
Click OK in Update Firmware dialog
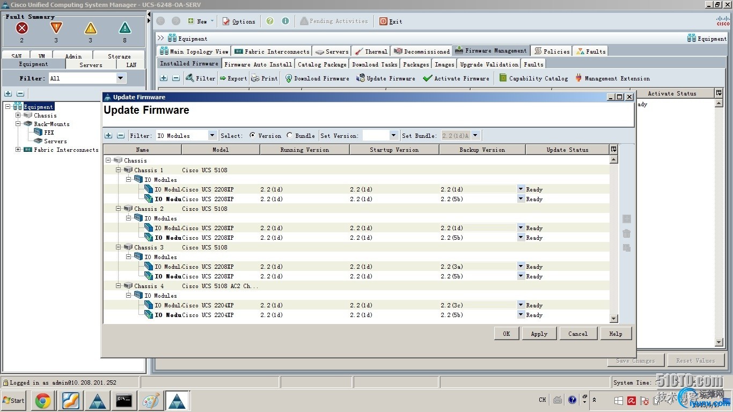tap(506, 334)
